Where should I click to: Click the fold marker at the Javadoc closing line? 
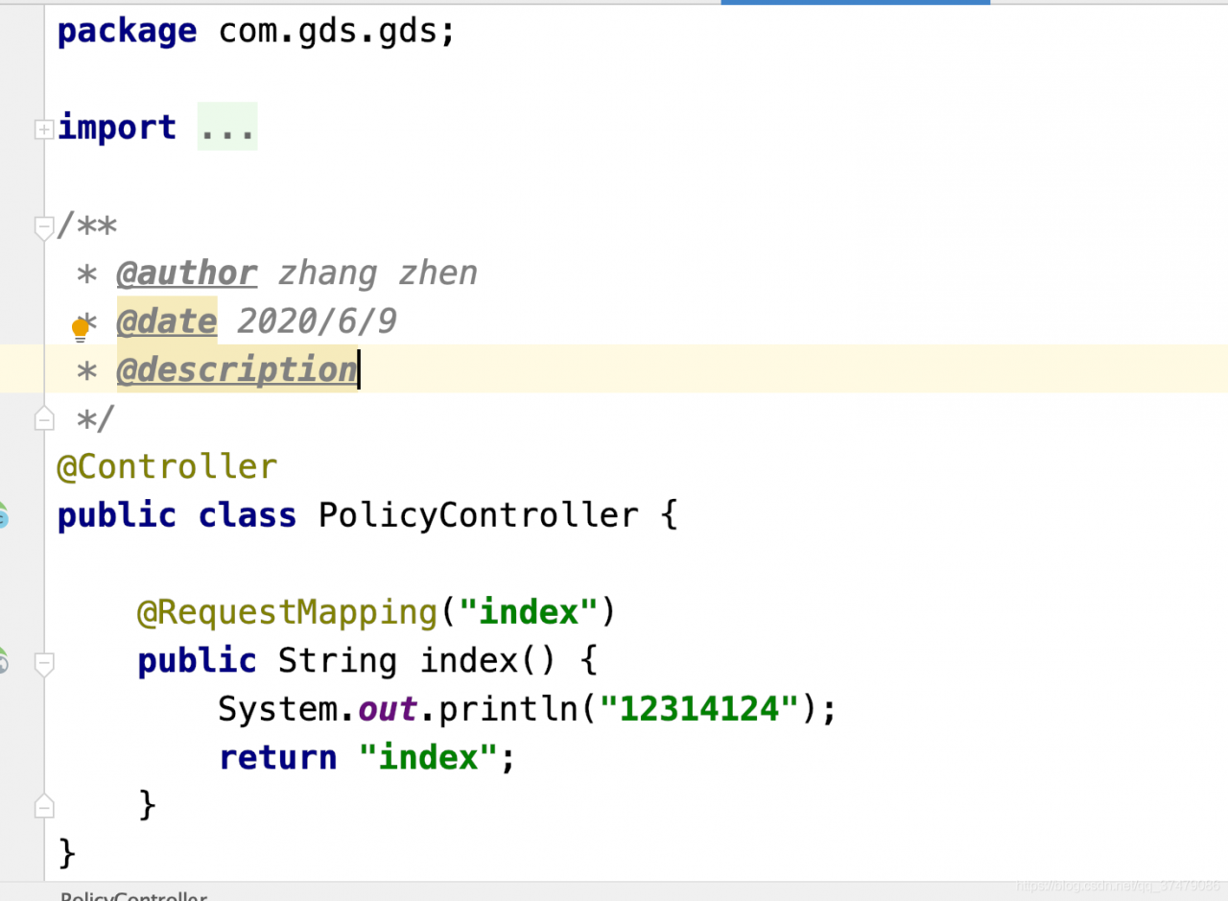pyautogui.click(x=43, y=417)
